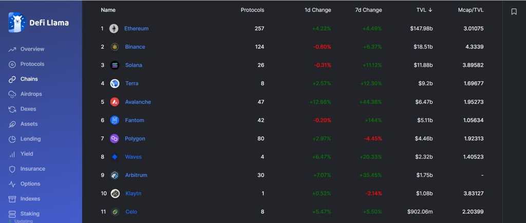Image resolution: width=526 pixels, height=223 pixels.
Task: Sort by 7d Change column header
Action: (x=368, y=10)
